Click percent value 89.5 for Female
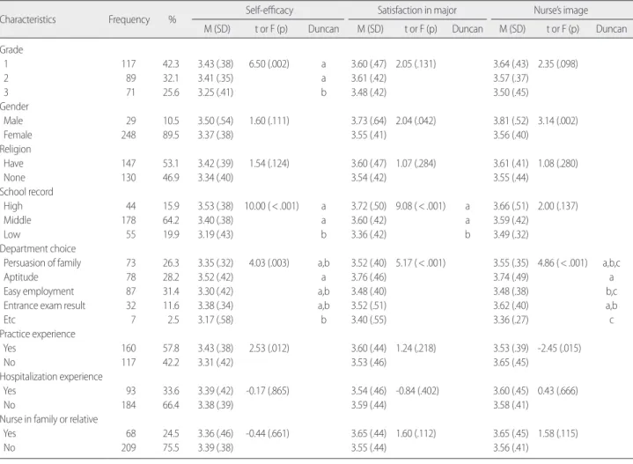 click(x=171, y=135)
